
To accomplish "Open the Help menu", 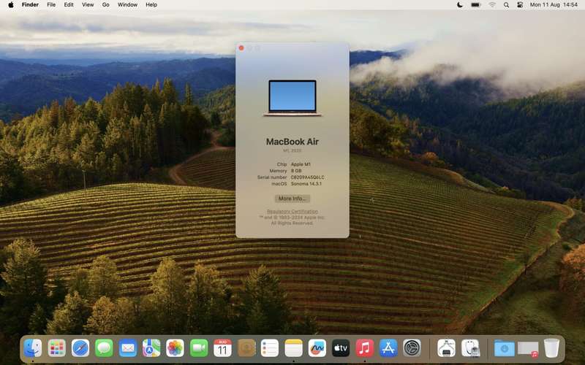I will click(151, 5).
